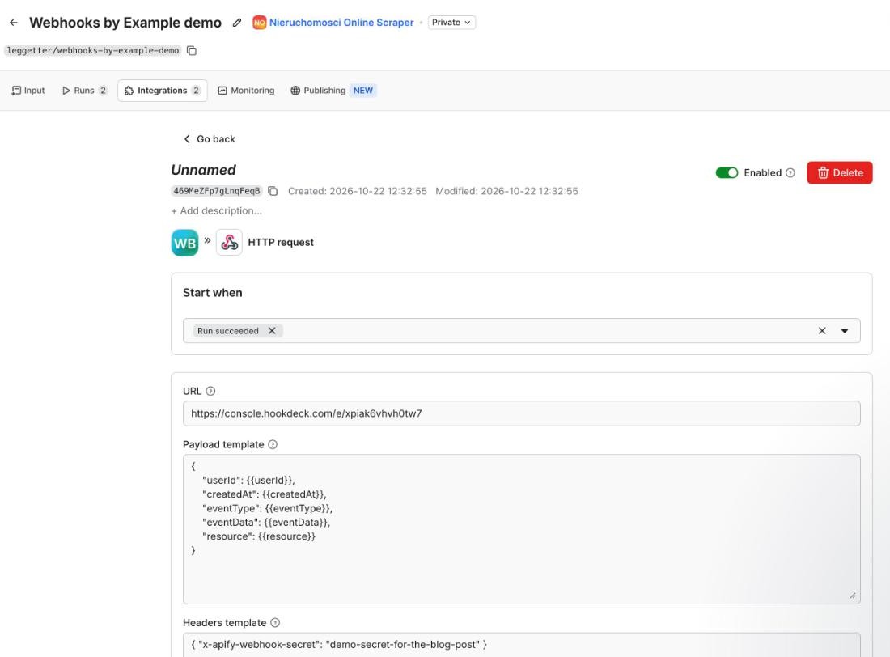Edit the actor title with the pencil icon

[x=237, y=23]
